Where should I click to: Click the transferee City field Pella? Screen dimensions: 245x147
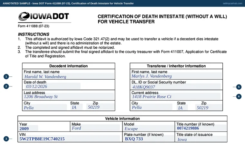point(152,107)
